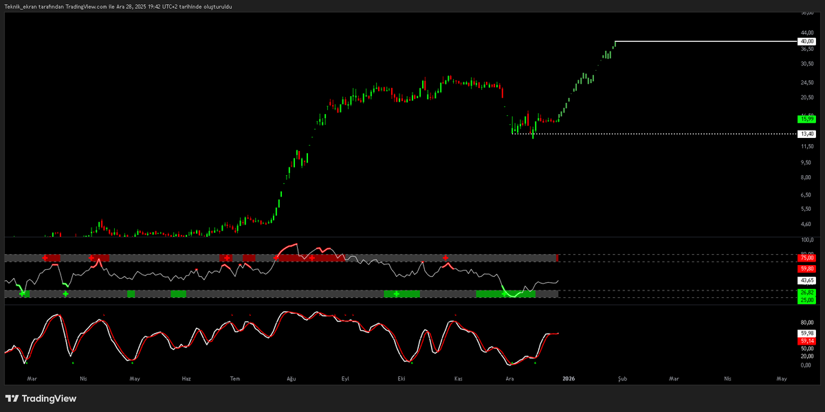Click the Ağu month label
The width and height of the screenshot is (825, 412).
tap(290, 378)
